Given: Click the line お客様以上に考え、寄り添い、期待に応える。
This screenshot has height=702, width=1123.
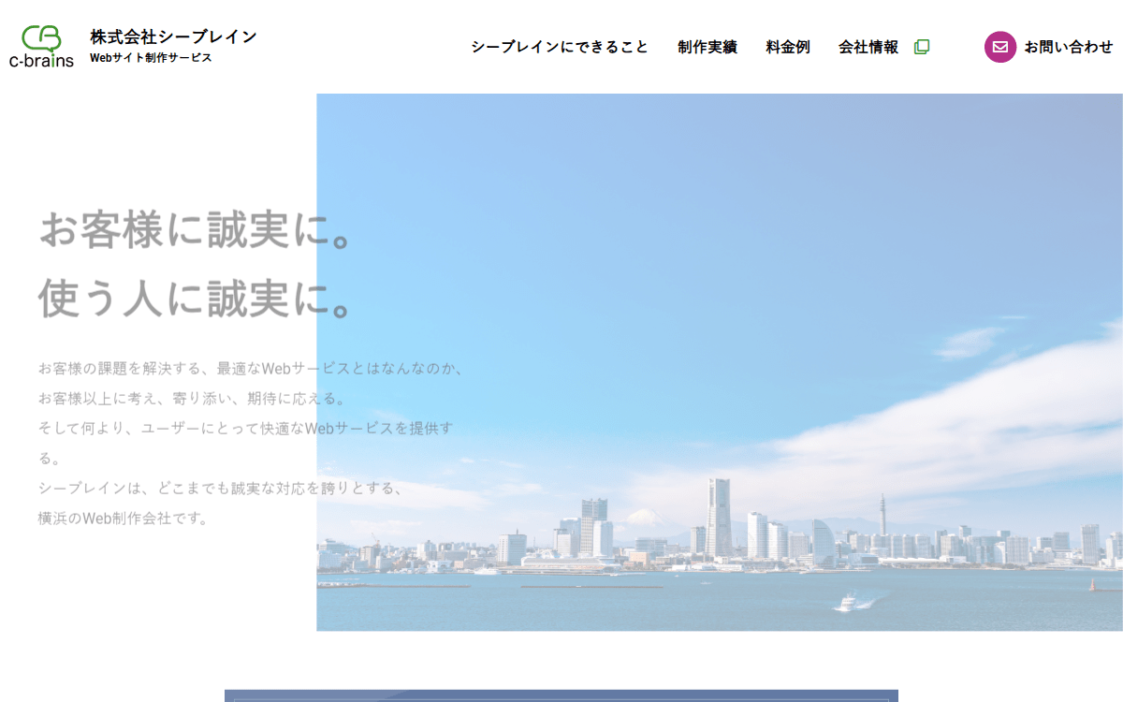Looking at the screenshot, I should point(193,398).
